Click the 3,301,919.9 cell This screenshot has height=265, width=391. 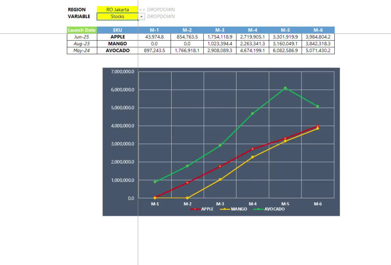(285, 37)
